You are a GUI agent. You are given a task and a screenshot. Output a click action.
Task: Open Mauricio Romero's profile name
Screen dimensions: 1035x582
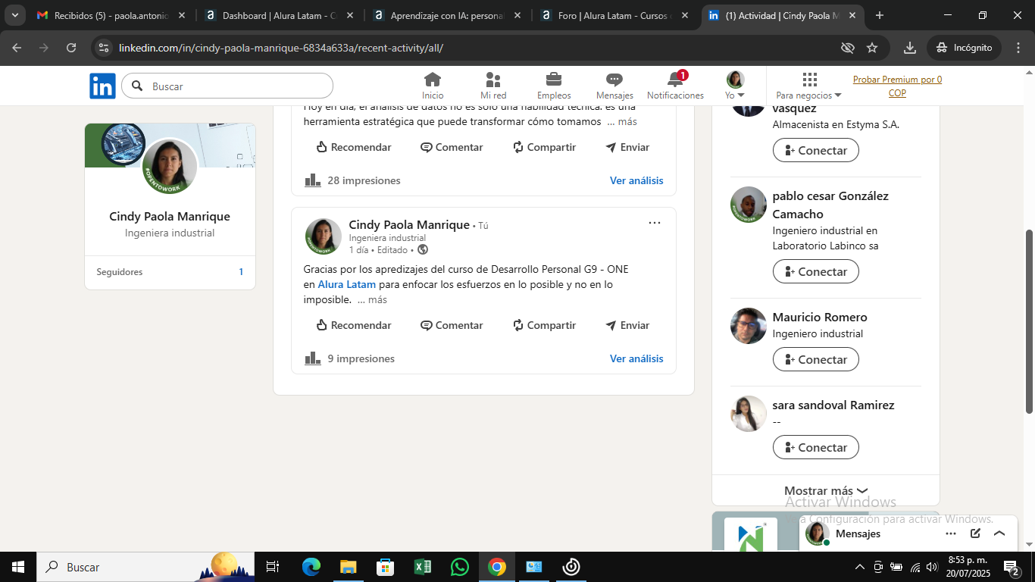(x=820, y=317)
